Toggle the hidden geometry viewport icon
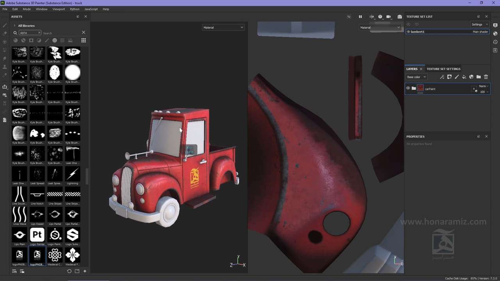The height and width of the screenshot is (281, 500). [x=349, y=17]
